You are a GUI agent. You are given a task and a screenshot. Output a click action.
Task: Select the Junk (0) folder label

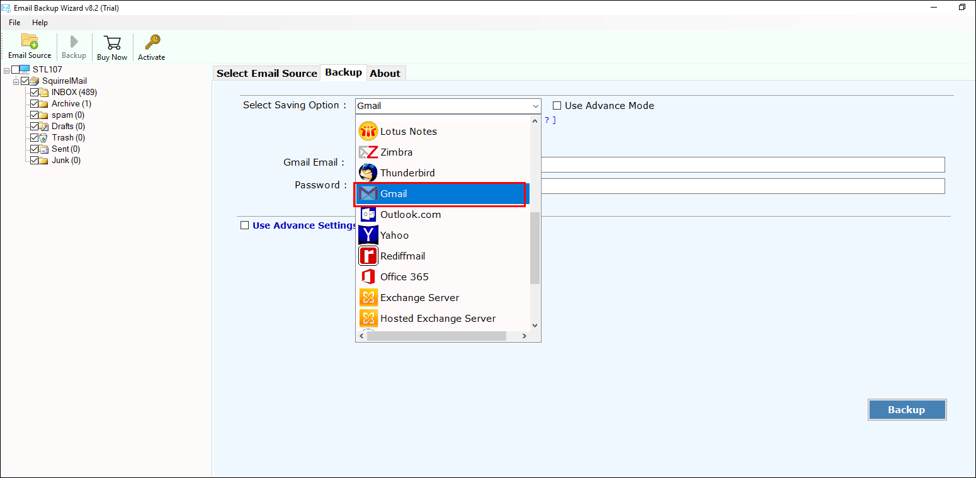[66, 160]
